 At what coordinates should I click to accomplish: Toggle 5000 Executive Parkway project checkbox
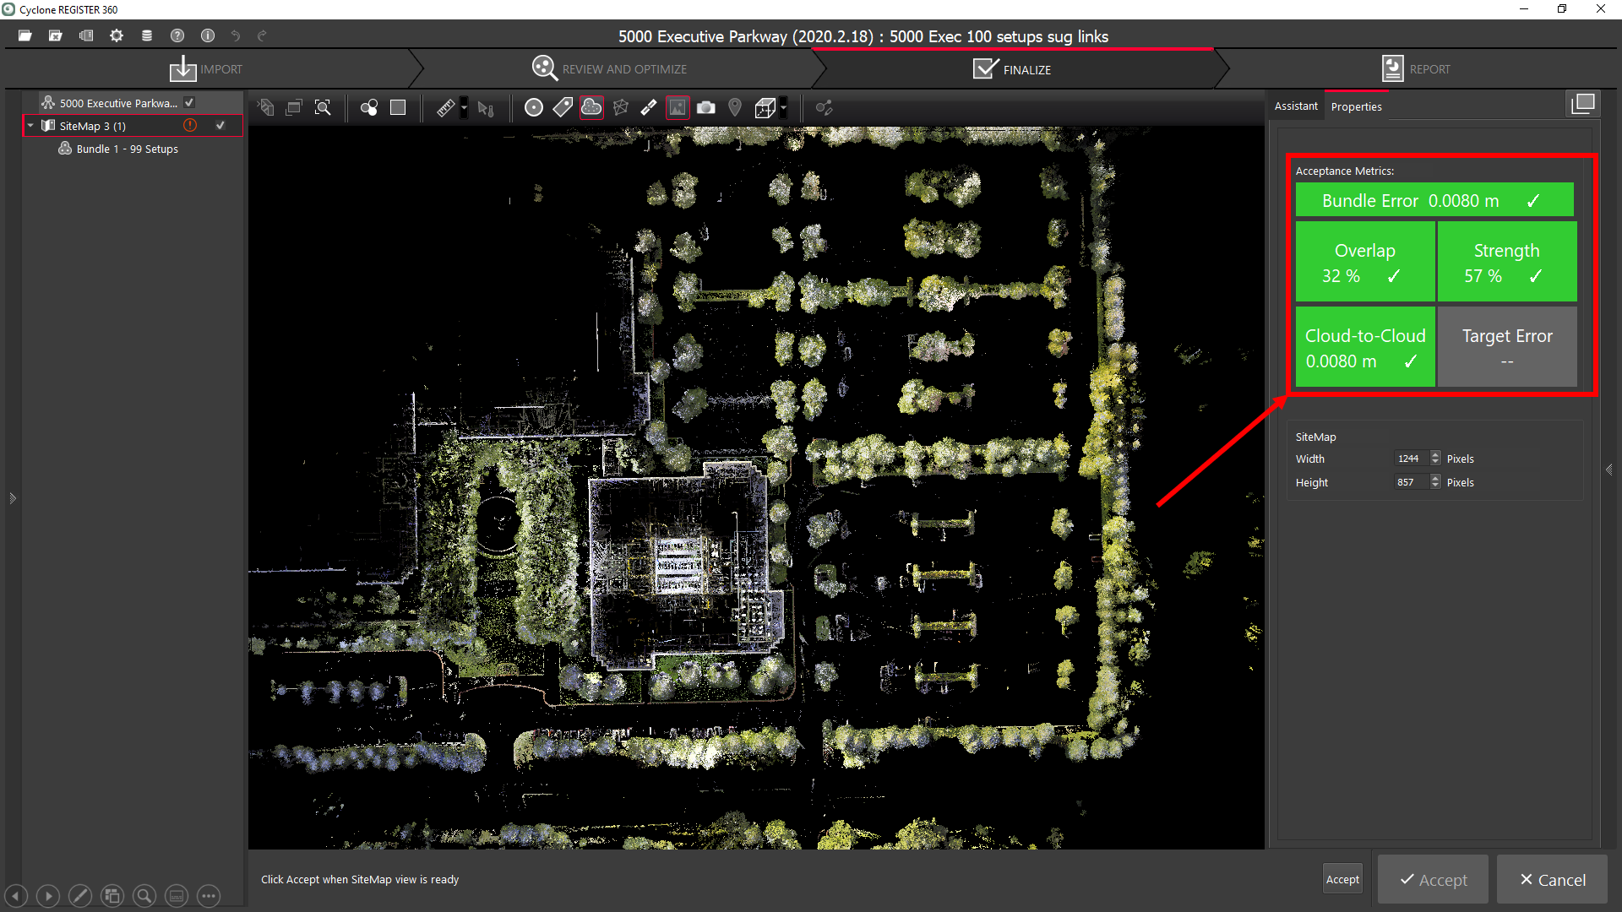pyautogui.click(x=189, y=102)
